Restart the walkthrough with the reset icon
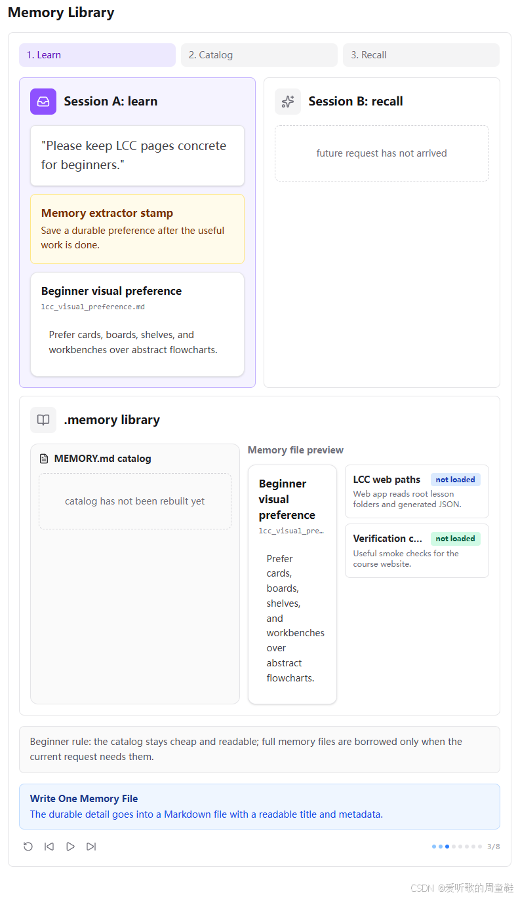Screen dimensions: 518x897 point(28,847)
